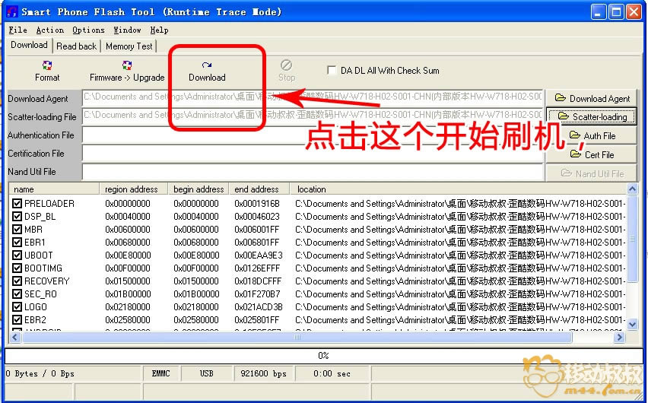This screenshot has width=648, height=403.
Task: Browse for a Scatter-loading file
Action: coord(592,116)
